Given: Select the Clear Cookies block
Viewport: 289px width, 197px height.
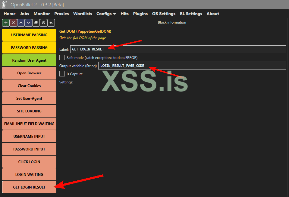Looking at the screenshot, I should coord(29,86).
